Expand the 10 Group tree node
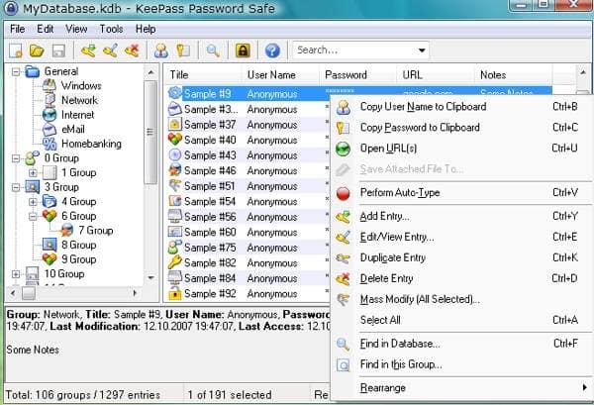 coord(17,274)
